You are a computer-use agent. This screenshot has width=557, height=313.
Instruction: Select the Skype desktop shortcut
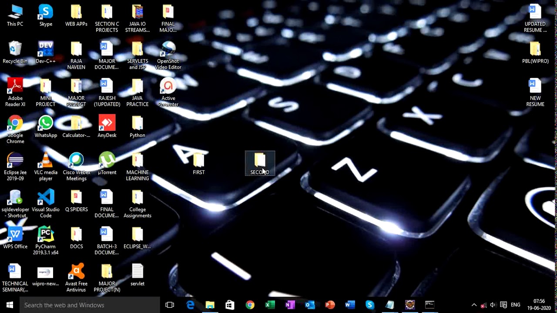(46, 16)
